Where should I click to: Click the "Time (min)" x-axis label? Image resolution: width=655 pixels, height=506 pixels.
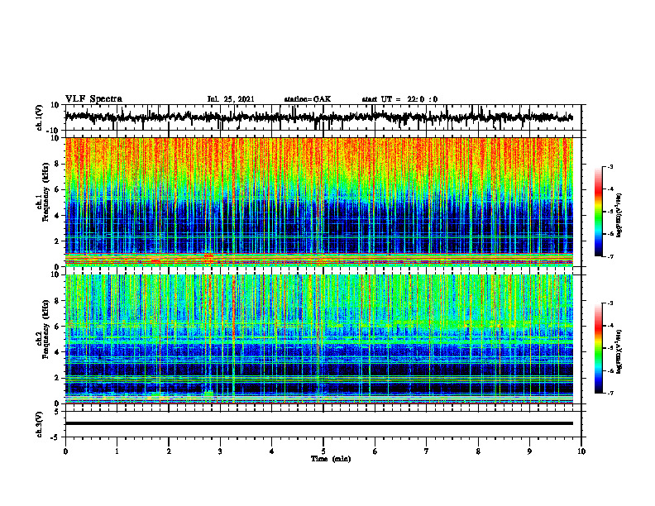pyautogui.click(x=331, y=459)
